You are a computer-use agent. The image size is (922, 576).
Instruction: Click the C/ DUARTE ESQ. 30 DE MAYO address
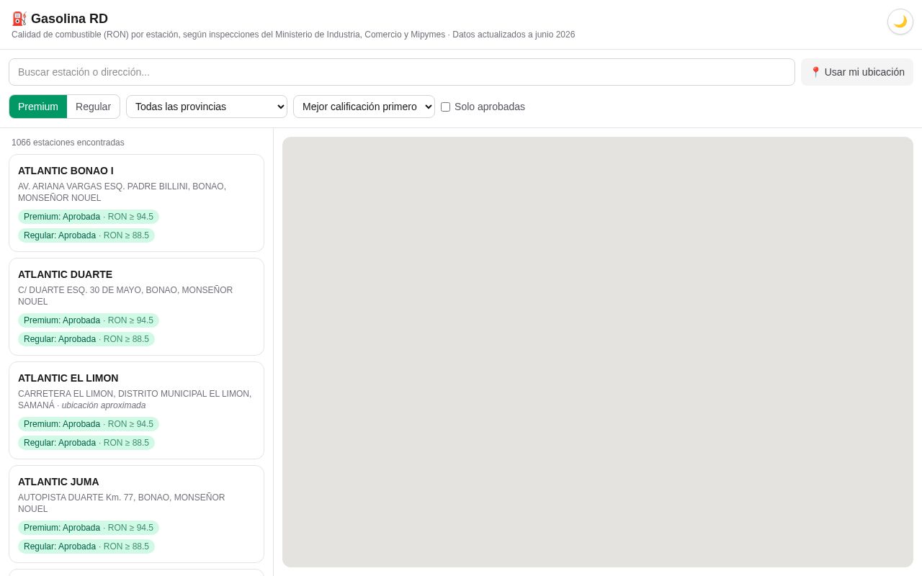(125, 296)
